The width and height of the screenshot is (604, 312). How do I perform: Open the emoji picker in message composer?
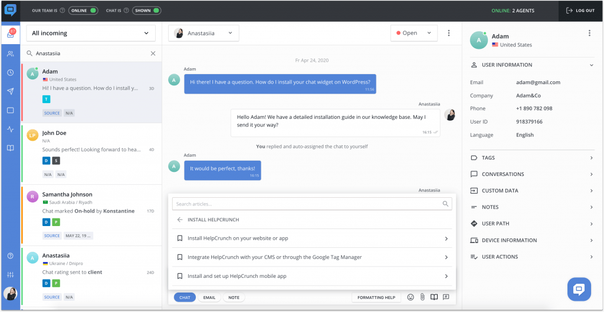coord(411,297)
